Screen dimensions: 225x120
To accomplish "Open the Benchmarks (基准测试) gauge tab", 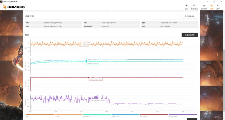I will 194,7.
